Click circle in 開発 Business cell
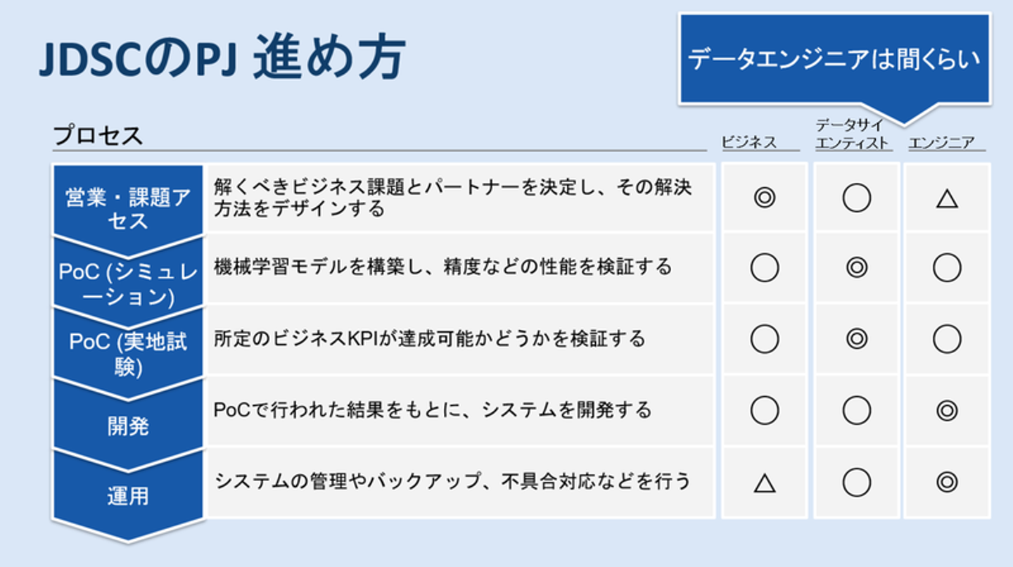1013x567 pixels. (764, 411)
